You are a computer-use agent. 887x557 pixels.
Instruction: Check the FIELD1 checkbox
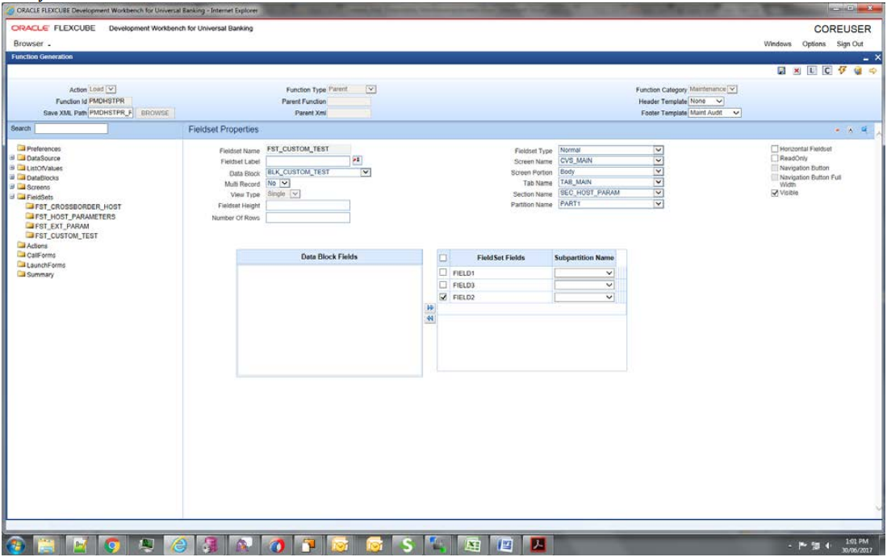(443, 272)
